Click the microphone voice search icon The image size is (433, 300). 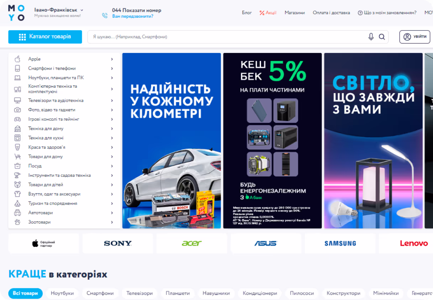pos(371,37)
